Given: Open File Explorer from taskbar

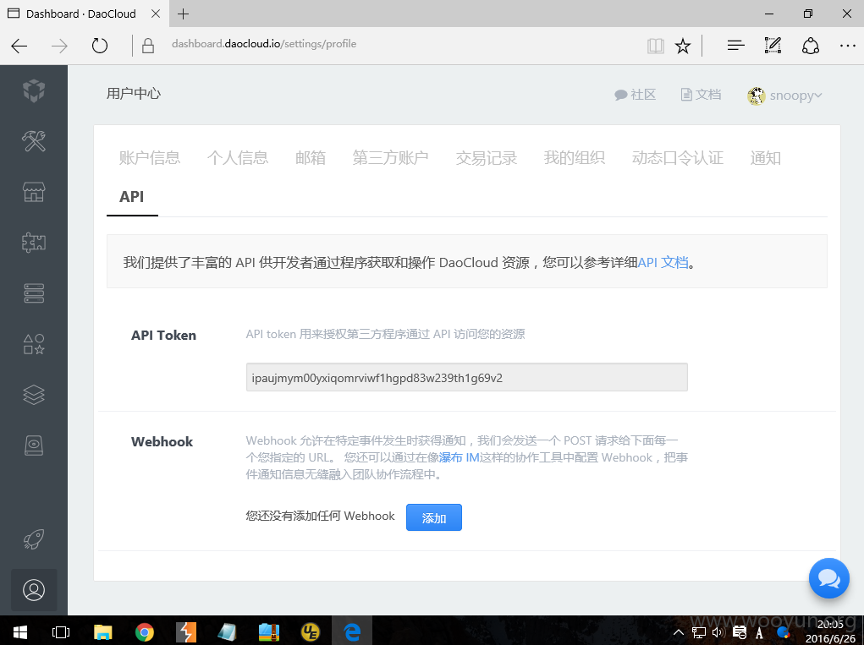Looking at the screenshot, I should pyautogui.click(x=103, y=632).
